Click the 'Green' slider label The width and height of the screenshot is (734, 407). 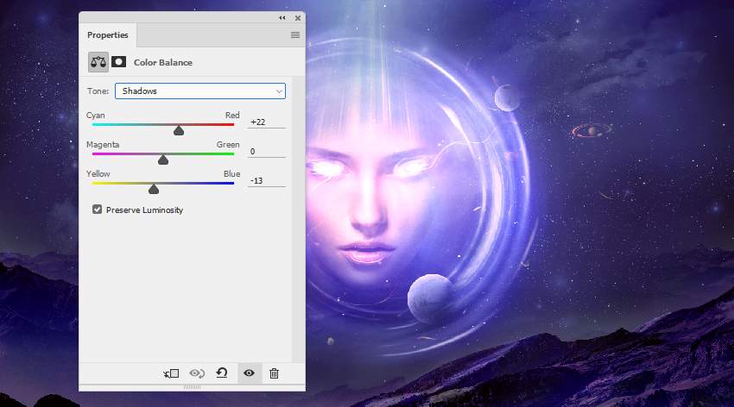tap(228, 145)
